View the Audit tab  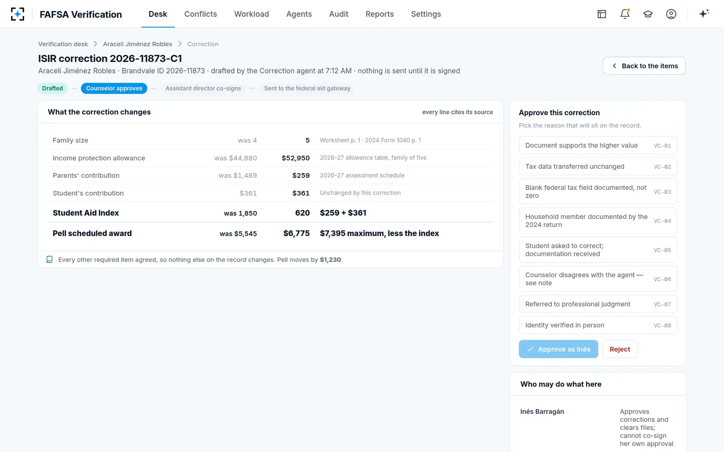[x=339, y=14]
